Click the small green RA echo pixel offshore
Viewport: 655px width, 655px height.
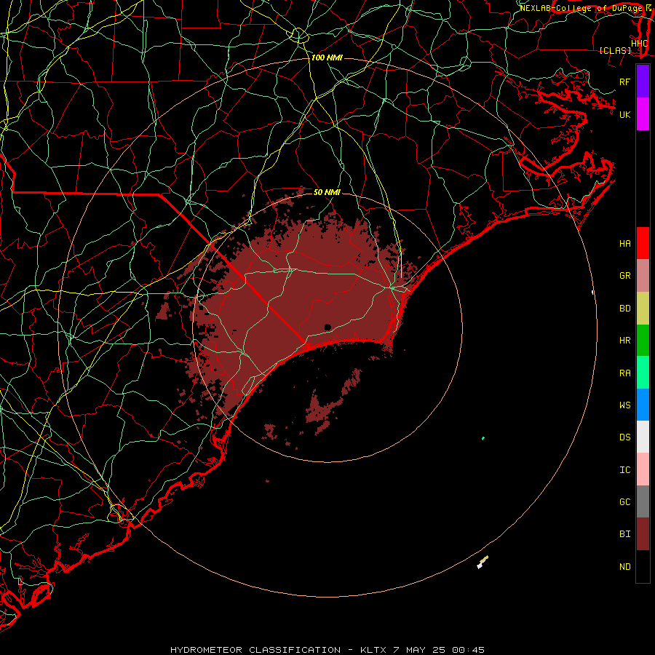pyautogui.click(x=483, y=438)
